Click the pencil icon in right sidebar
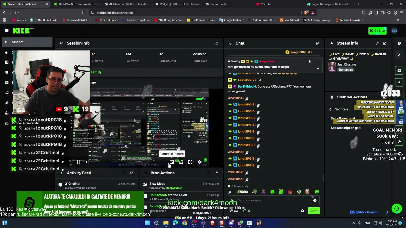The height and width of the screenshot is (228, 406). tap(399, 55)
